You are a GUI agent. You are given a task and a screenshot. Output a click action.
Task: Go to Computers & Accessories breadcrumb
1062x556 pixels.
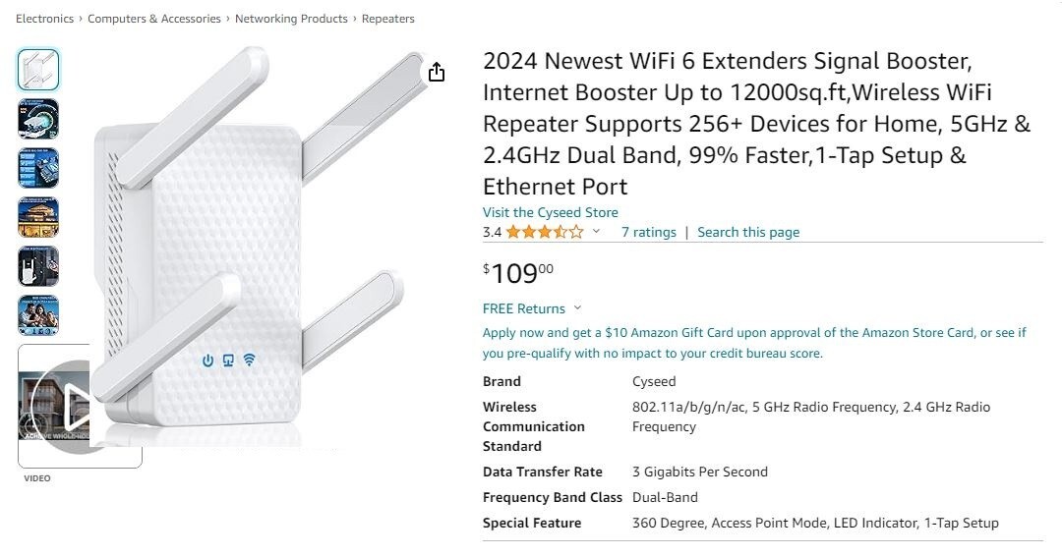tap(154, 19)
